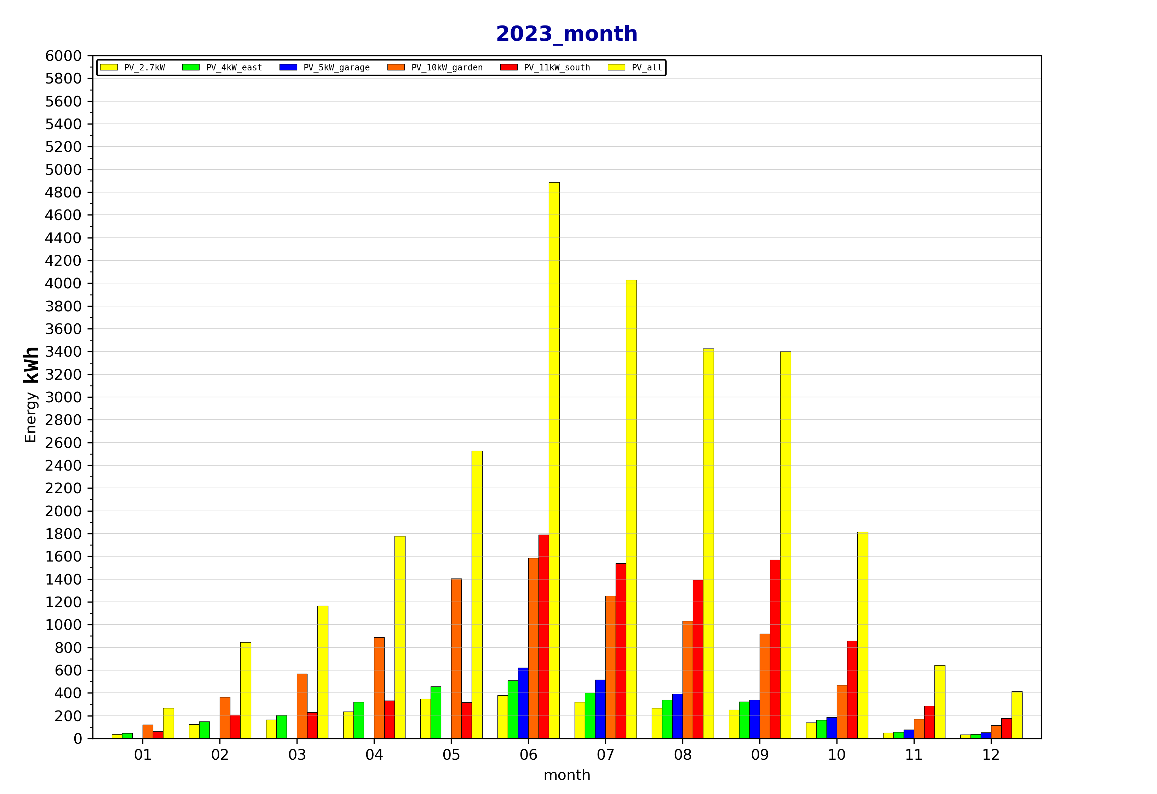Click the x-axis tick label 12
The image size is (1157, 794).
click(991, 755)
